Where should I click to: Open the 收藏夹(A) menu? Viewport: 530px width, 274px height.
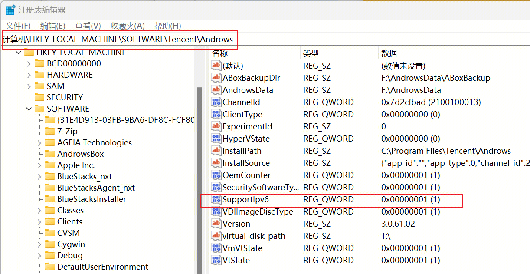pyautogui.click(x=128, y=26)
